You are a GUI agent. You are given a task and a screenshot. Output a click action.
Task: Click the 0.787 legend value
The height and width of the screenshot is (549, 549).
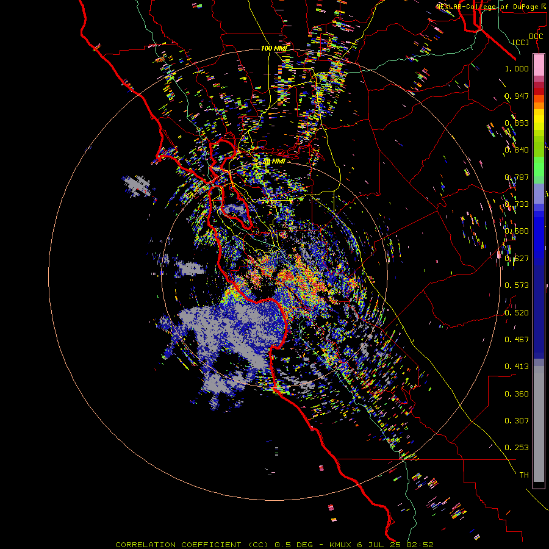coord(517,177)
